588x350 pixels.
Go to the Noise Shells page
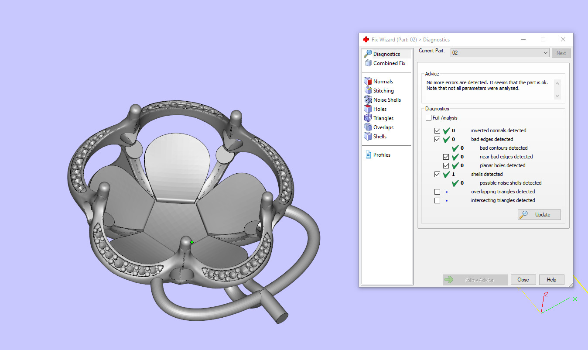point(387,100)
